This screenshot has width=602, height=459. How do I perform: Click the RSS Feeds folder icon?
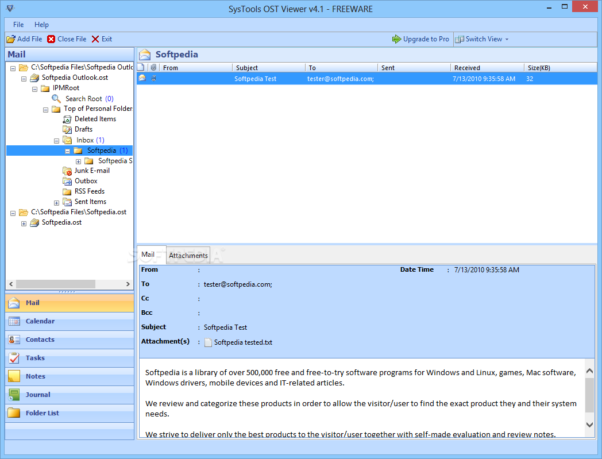pyautogui.click(x=67, y=191)
